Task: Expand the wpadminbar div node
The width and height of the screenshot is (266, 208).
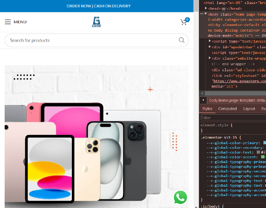Action: (209, 47)
